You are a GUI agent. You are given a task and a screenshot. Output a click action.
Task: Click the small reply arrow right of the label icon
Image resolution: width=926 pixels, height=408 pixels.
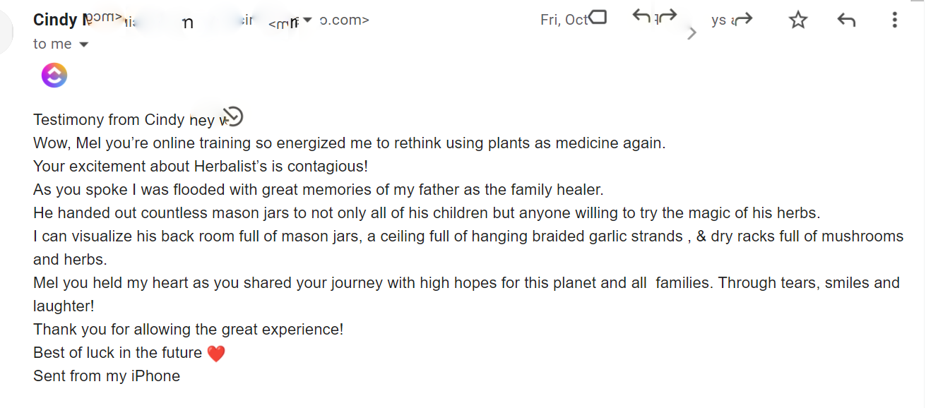(x=641, y=16)
